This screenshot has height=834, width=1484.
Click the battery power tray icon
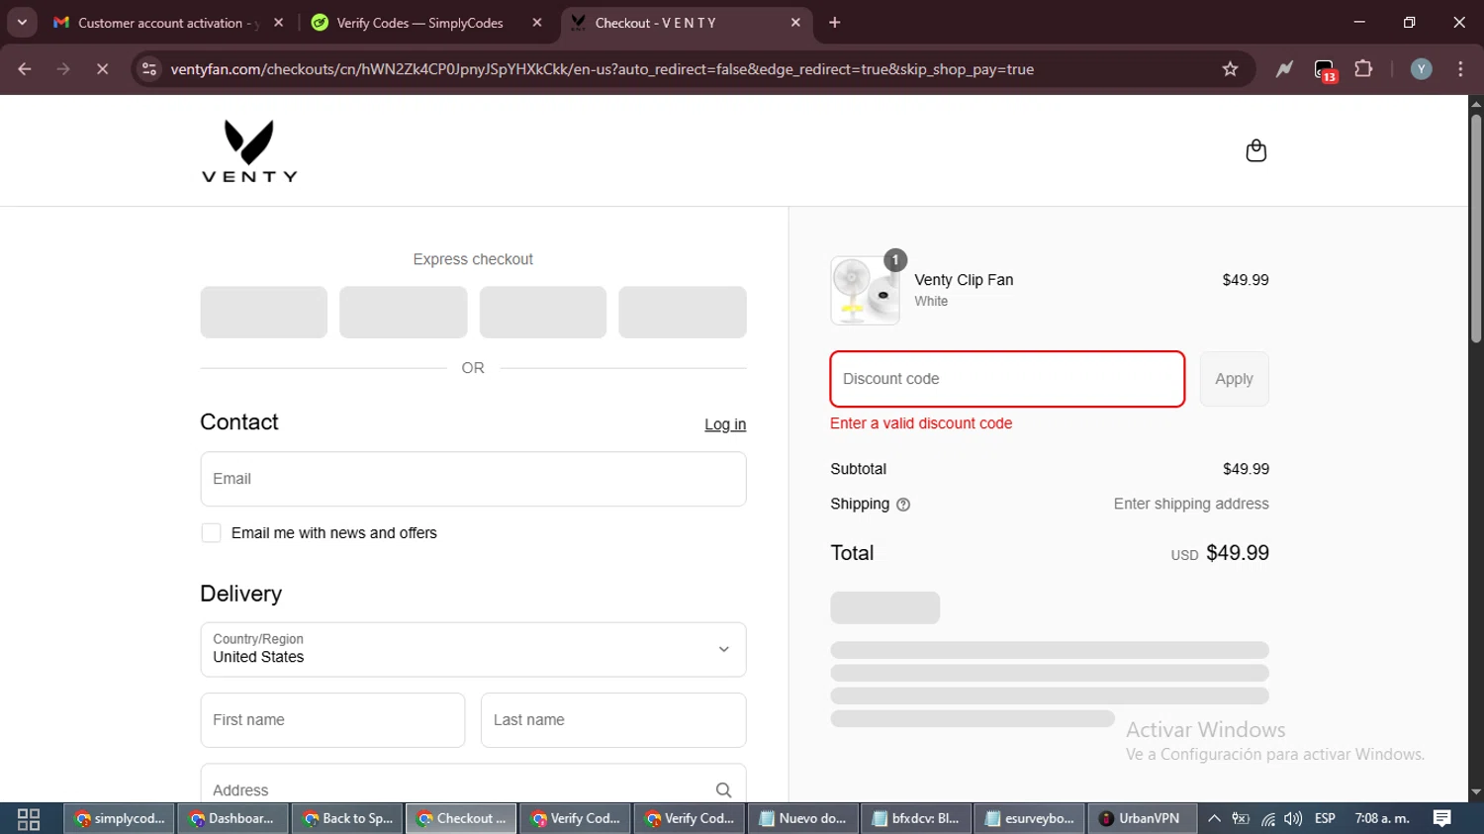tap(1241, 818)
